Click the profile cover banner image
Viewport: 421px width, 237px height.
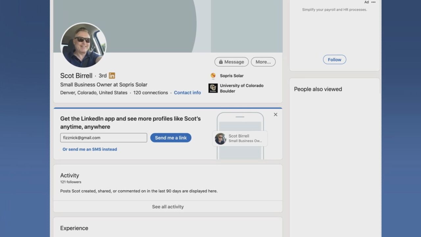168,26
